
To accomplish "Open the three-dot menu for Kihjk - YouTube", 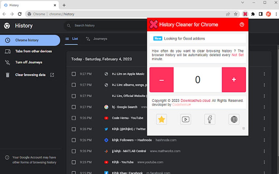I will [264, 162].
